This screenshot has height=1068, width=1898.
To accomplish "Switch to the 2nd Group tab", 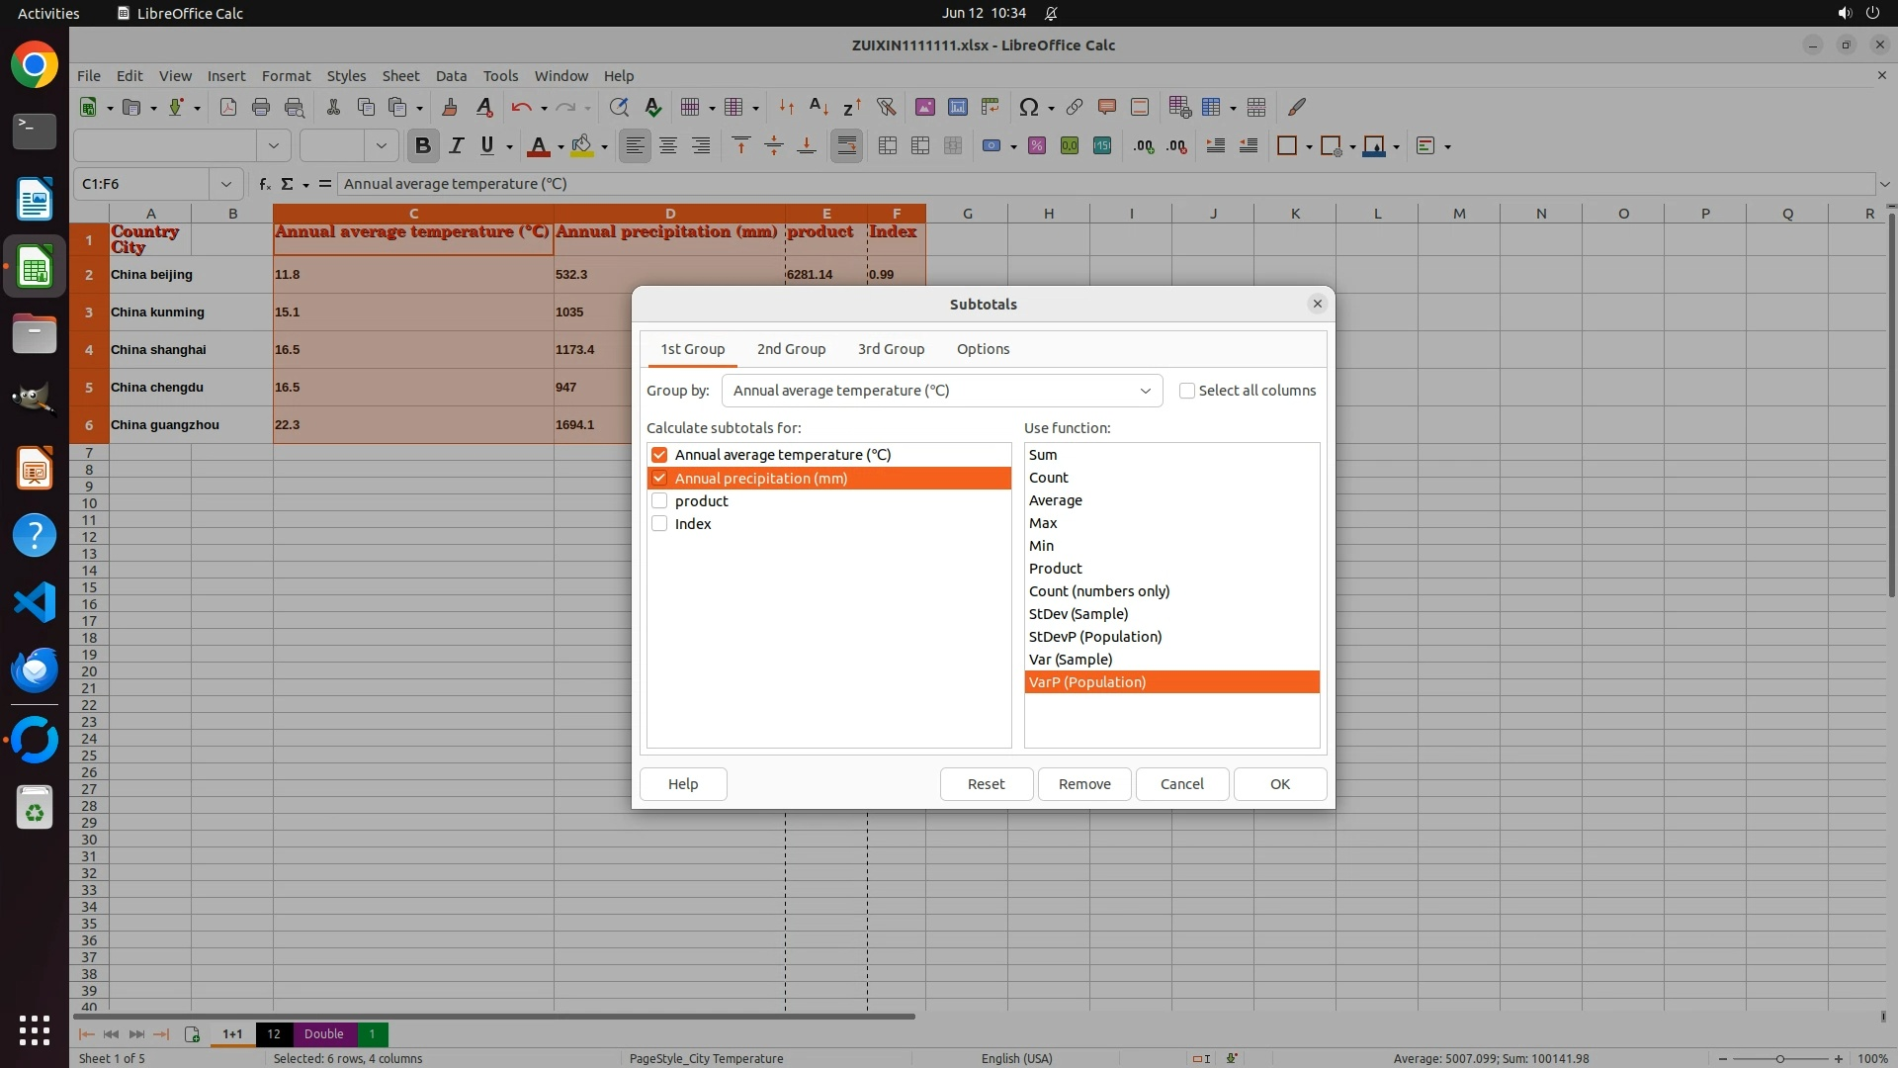I will click(x=791, y=349).
